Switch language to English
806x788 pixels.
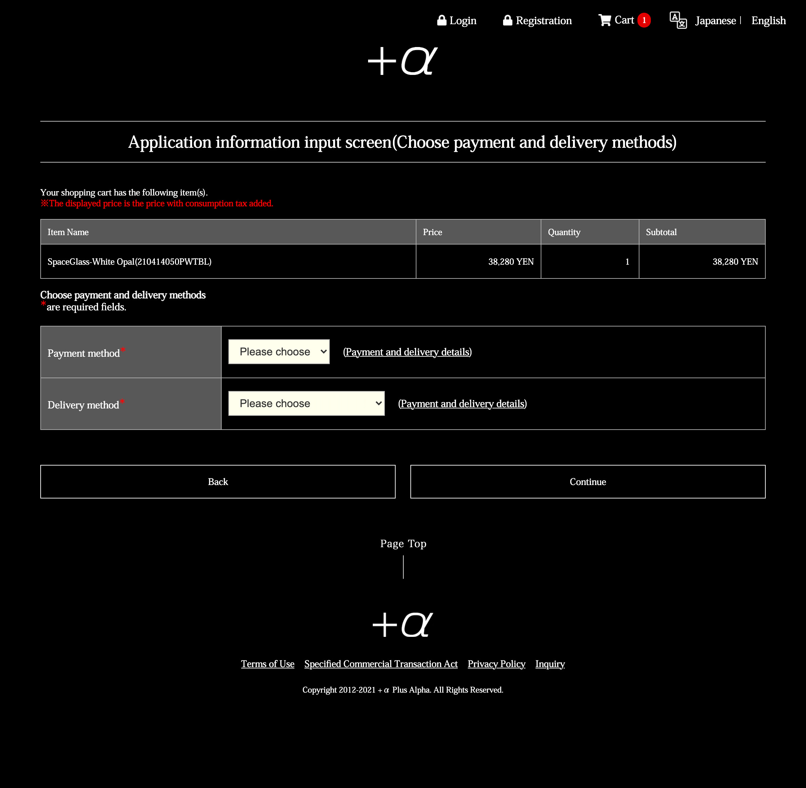(x=768, y=21)
